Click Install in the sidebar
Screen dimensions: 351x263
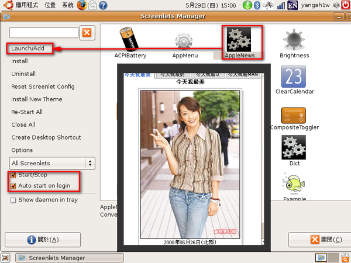point(19,61)
